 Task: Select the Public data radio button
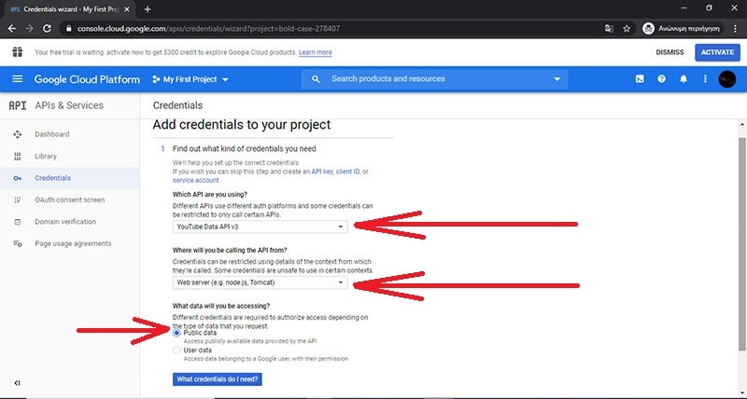click(x=177, y=332)
